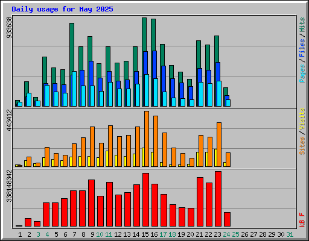Click day 14 on the x-axis
Screen dimensions: 309x241
pyautogui.click(x=136, y=234)
